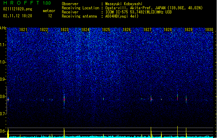The width and height of the screenshot is (217, 138).
Task: Click the meteor count label
Action: (x=49, y=11)
